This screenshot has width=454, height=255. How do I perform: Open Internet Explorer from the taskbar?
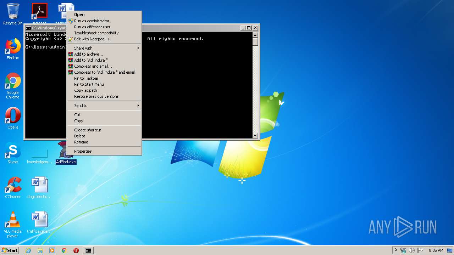click(28, 250)
